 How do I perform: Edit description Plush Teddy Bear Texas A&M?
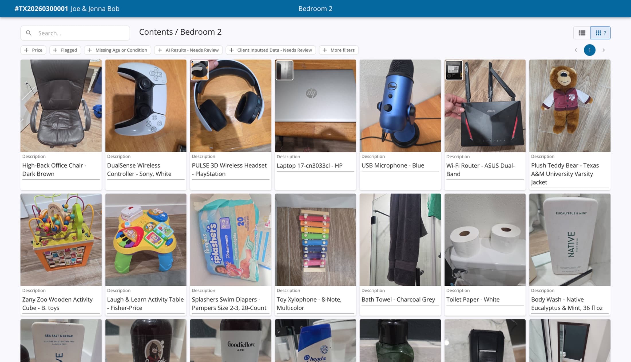point(570,174)
